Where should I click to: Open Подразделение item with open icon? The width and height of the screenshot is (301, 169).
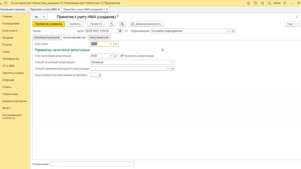233,31
